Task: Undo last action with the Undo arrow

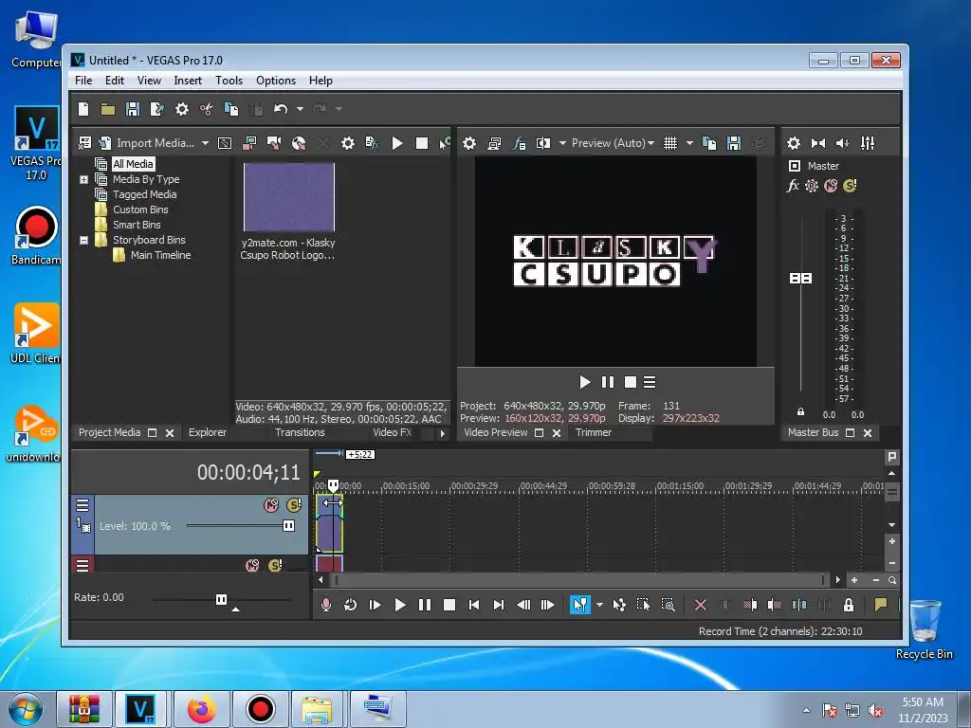Action: tap(281, 109)
